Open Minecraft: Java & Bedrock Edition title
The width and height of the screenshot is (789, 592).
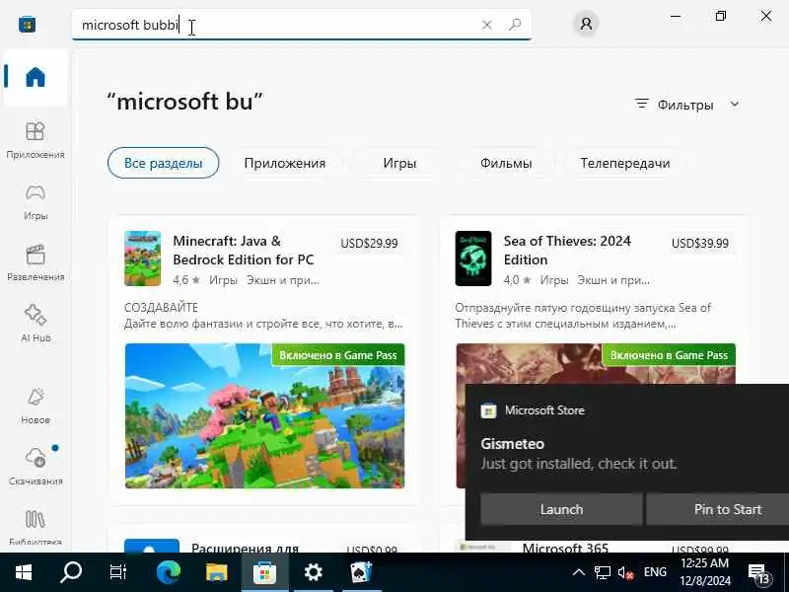[x=244, y=251]
